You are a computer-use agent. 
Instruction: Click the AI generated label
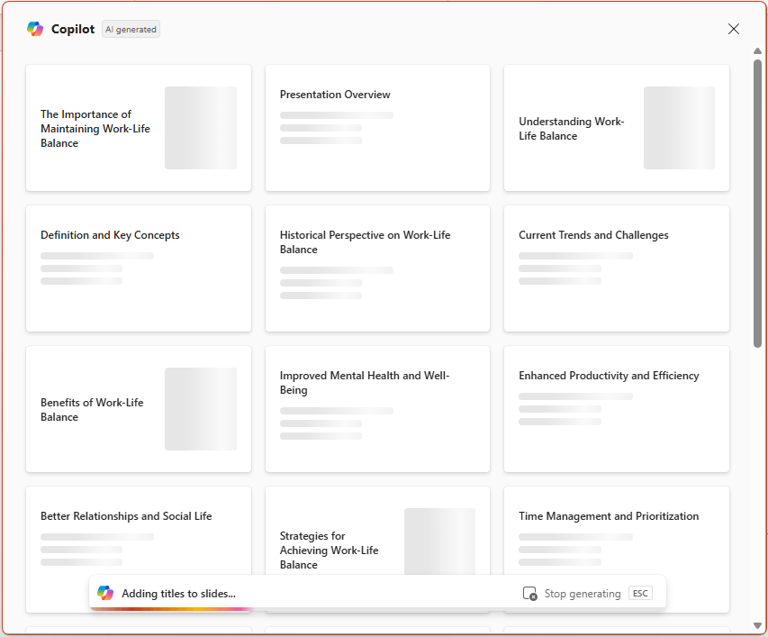tap(131, 28)
